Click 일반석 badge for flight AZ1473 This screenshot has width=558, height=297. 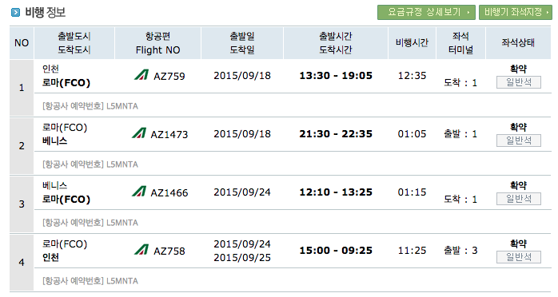(519, 141)
